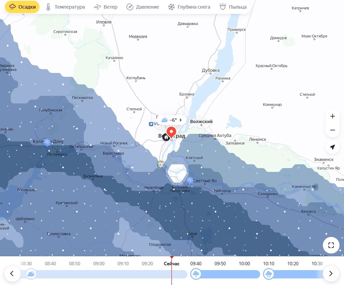Jump timeline to 09:10
344x285 pixels.
[x=123, y=264]
